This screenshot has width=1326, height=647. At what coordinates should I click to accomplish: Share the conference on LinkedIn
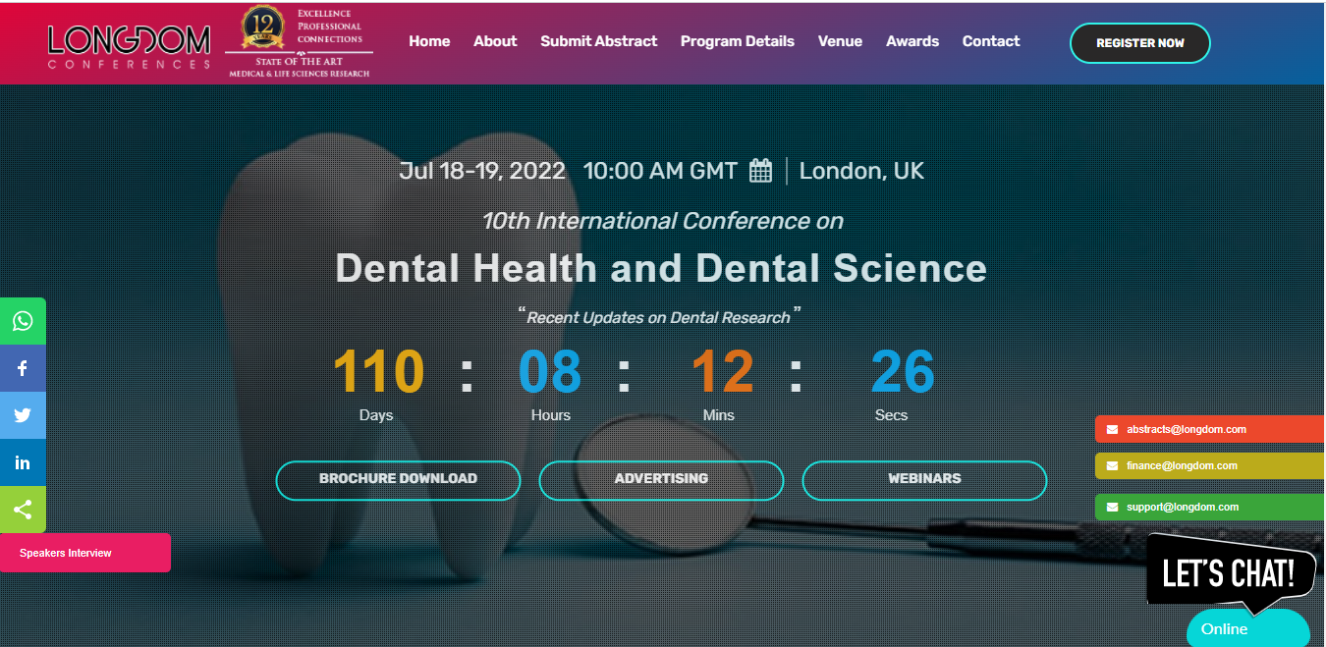(22, 462)
